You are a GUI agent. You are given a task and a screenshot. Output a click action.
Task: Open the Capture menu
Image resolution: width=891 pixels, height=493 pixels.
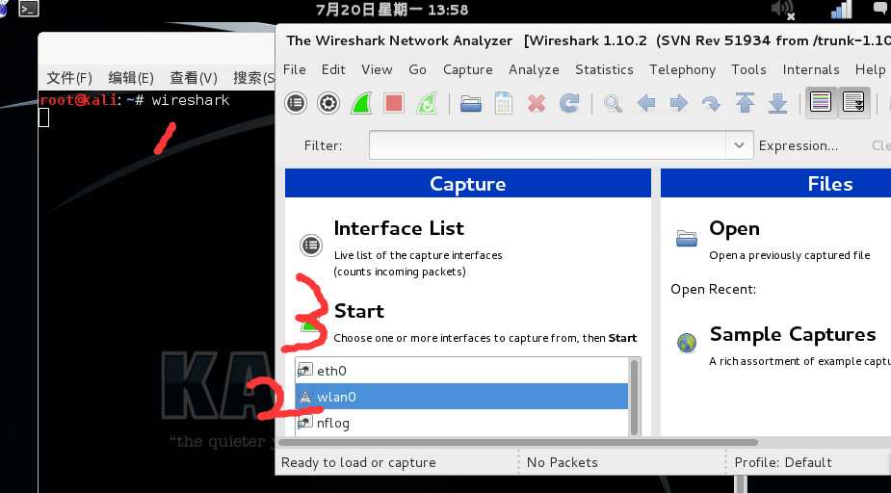(x=468, y=70)
